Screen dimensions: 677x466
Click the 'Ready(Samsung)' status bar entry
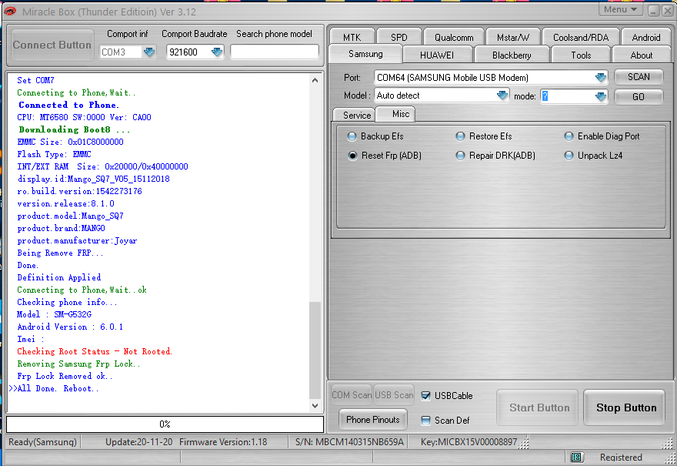tap(42, 442)
